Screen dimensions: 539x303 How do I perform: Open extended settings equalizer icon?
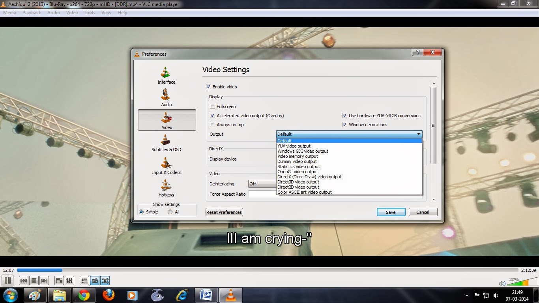pyautogui.click(x=69, y=281)
